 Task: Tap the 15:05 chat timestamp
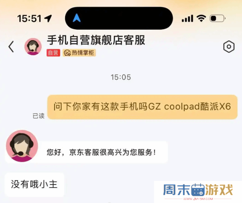coord(121,77)
